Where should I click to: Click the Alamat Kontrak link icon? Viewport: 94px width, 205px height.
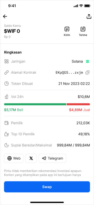click(x=6, y=73)
